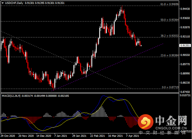Open the CNGOLD.COM.CN watermark link
Viewport: 192px width, 139px height.
coord(171,128)
